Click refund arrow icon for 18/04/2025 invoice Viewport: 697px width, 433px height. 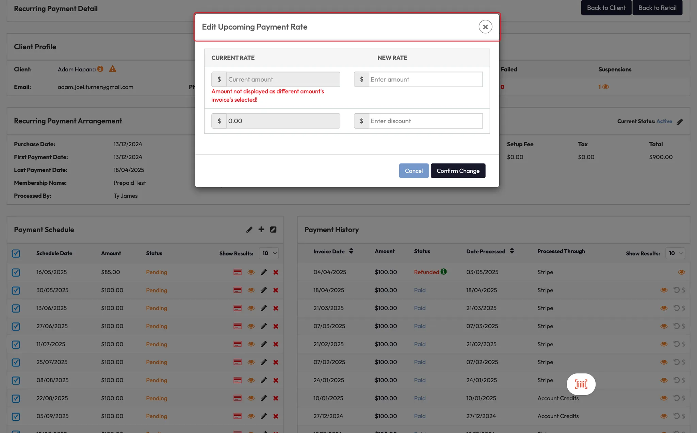676,290
